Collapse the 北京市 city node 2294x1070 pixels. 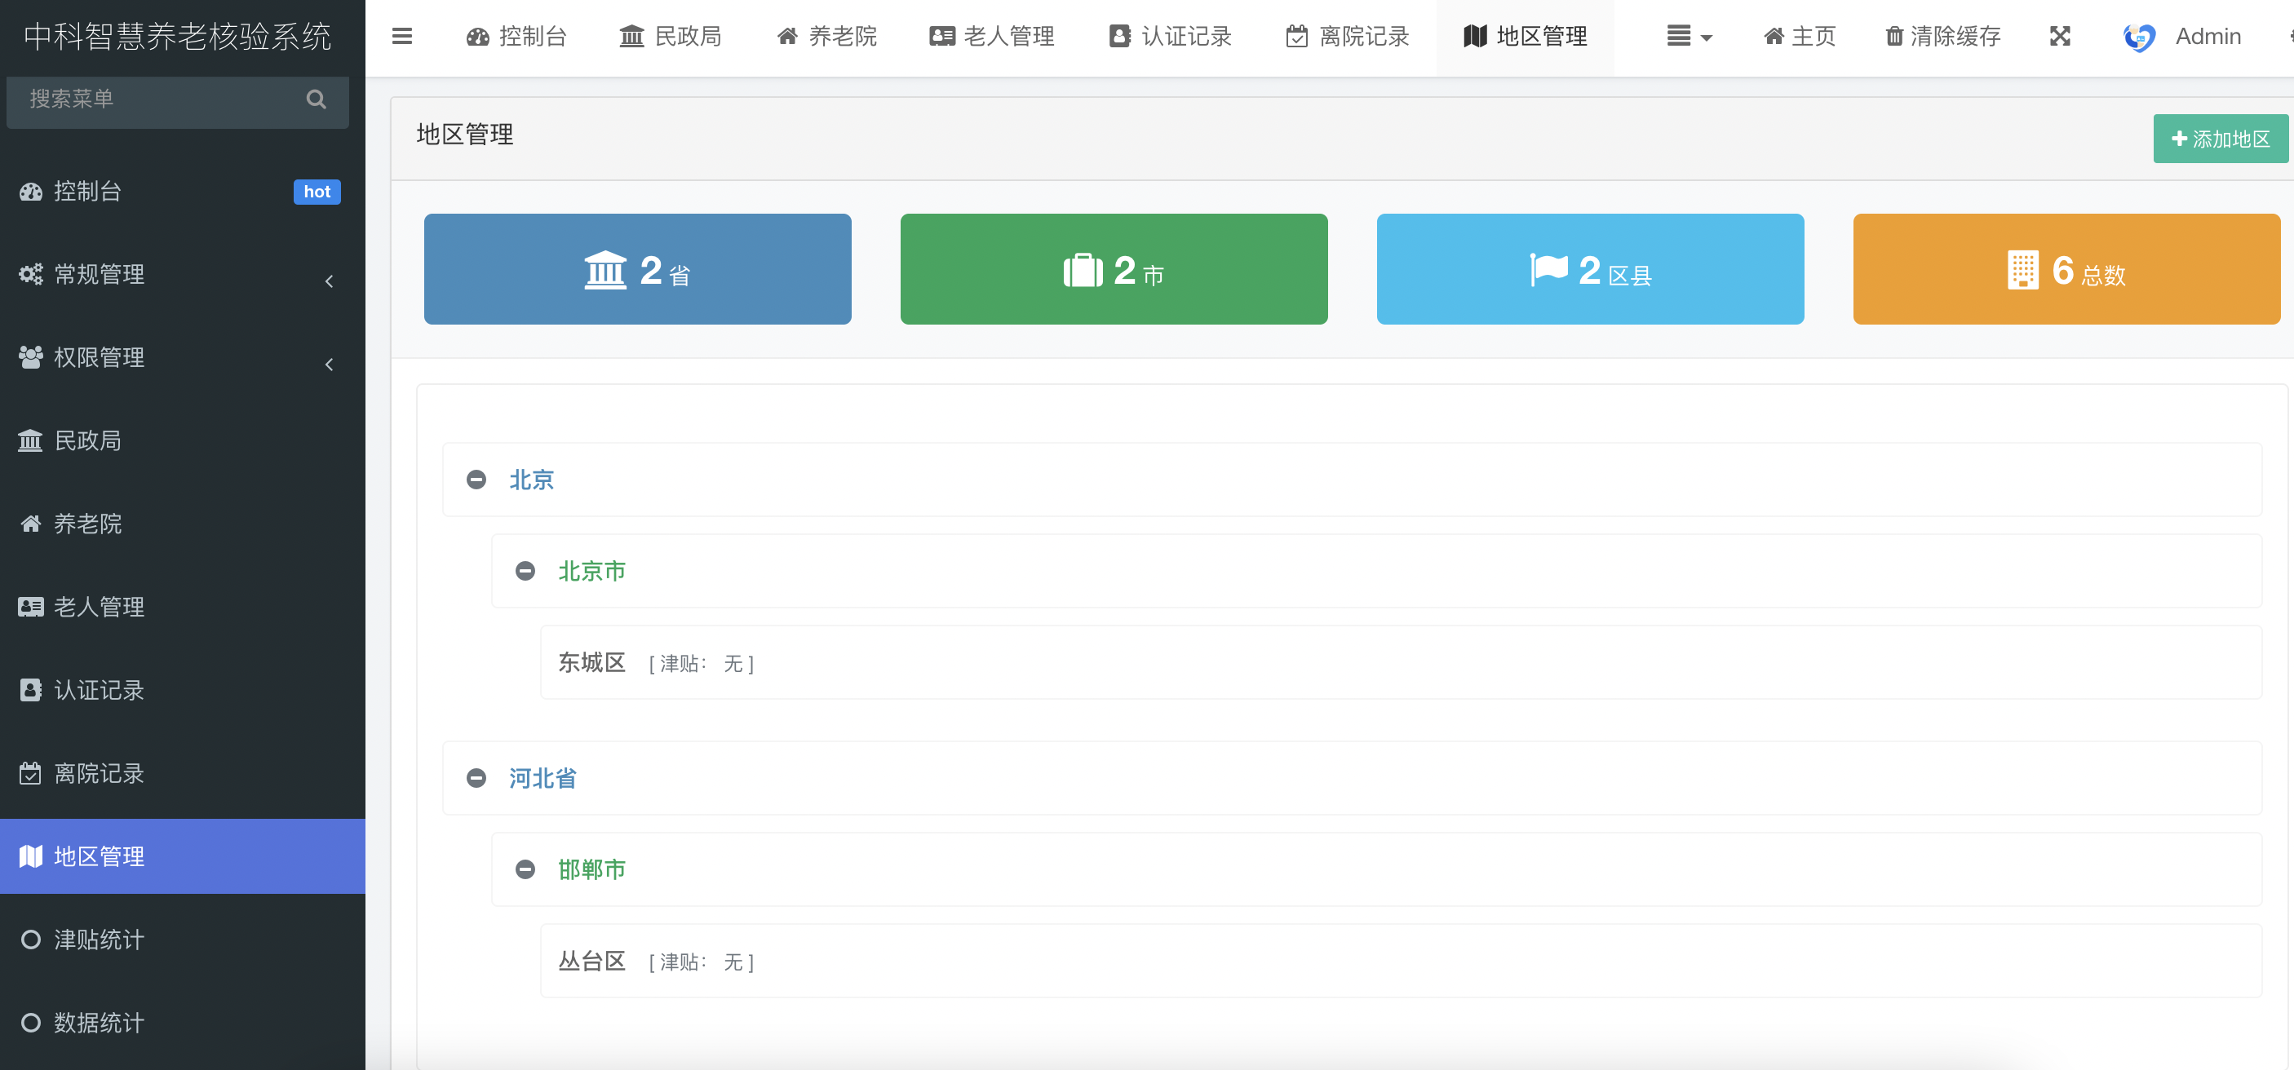525,571
